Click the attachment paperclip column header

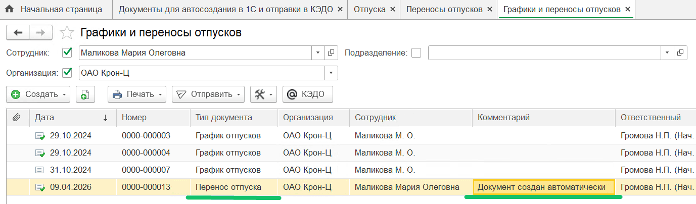pyautogui.click(x=17, y=118)
